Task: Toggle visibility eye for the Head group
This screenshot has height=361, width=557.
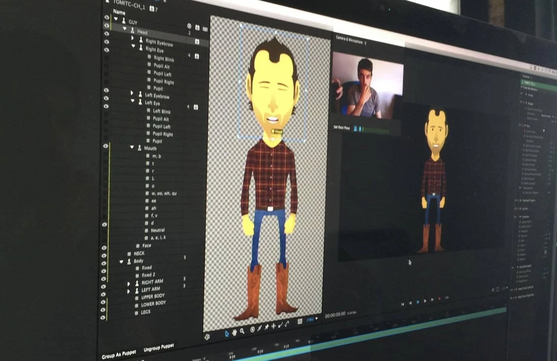Action: point(106,25)
